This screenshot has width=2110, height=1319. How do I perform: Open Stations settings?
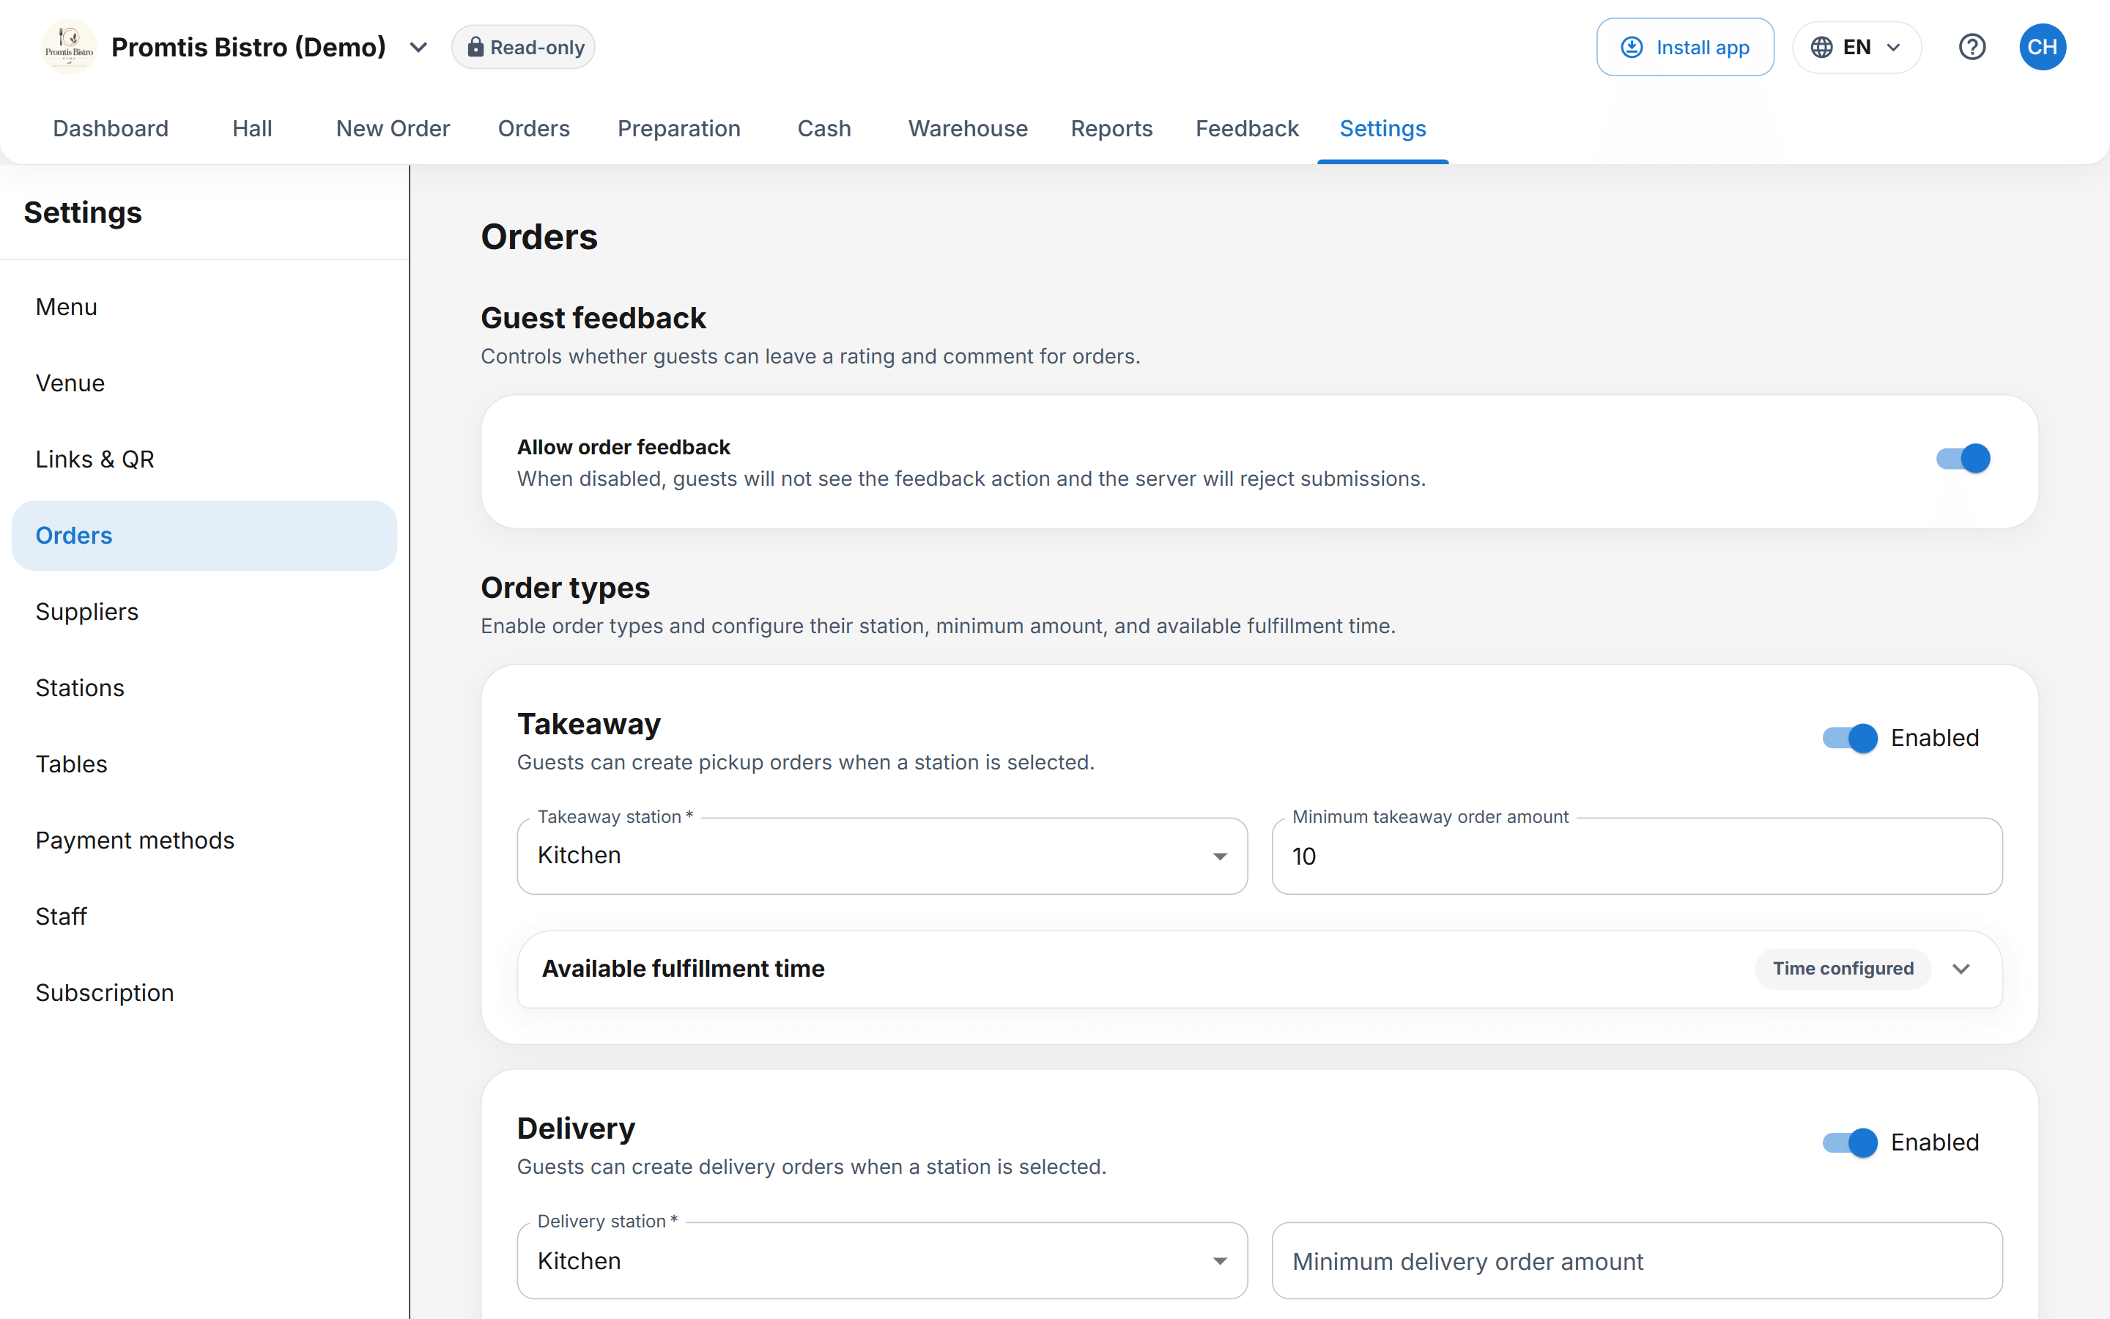[x=204, y=688]
